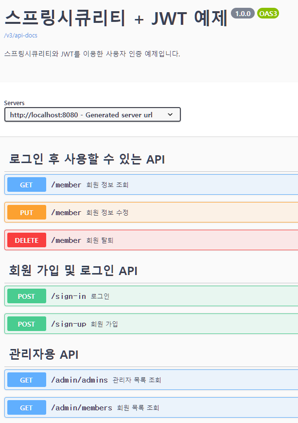Expand the DELETE /member 회원 탈퇴 operation
Viewport: 298px width, 423px height.
point(151,240)
